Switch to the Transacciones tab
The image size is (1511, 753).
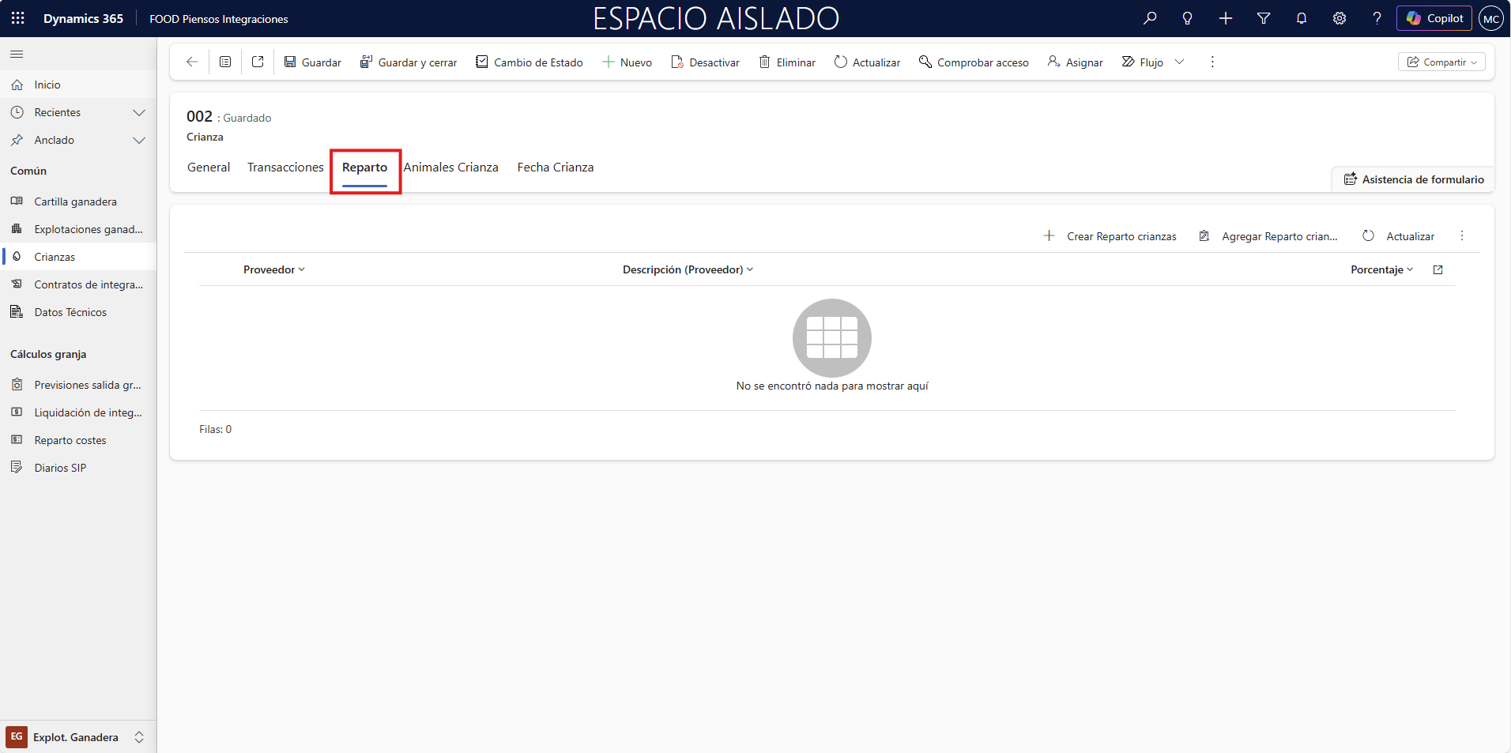click(x=285, y=168)
